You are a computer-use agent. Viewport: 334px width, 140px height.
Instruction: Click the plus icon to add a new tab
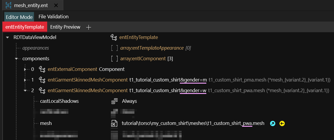pos(88,27)
